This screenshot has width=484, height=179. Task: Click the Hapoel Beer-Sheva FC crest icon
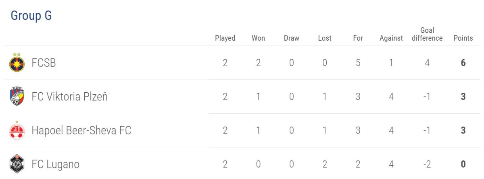[17, 130]
